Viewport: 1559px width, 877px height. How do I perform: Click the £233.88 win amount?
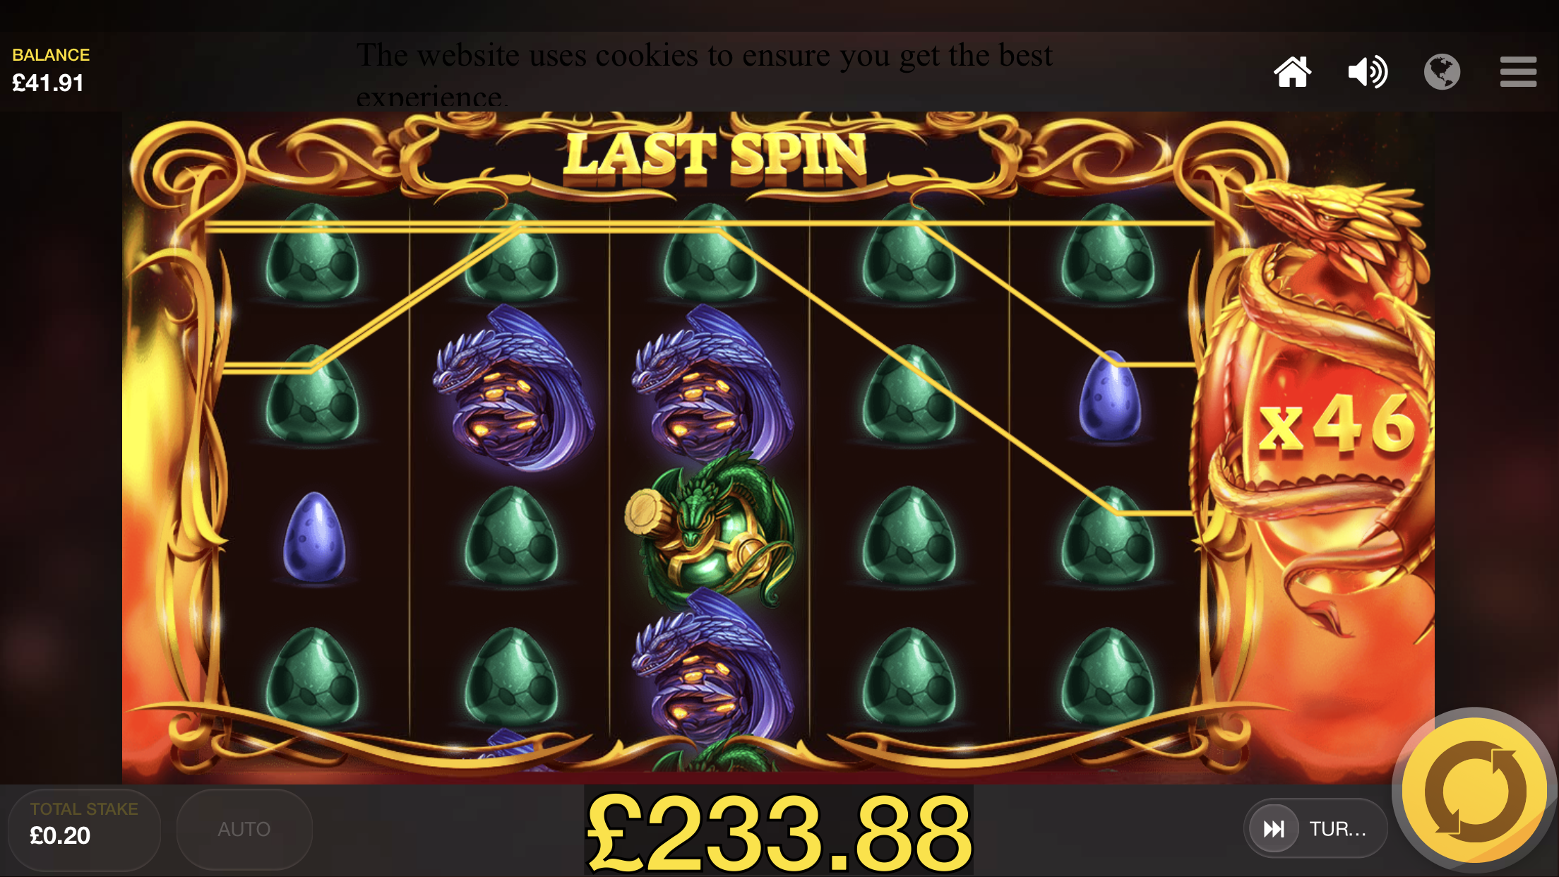click(779, 831)
